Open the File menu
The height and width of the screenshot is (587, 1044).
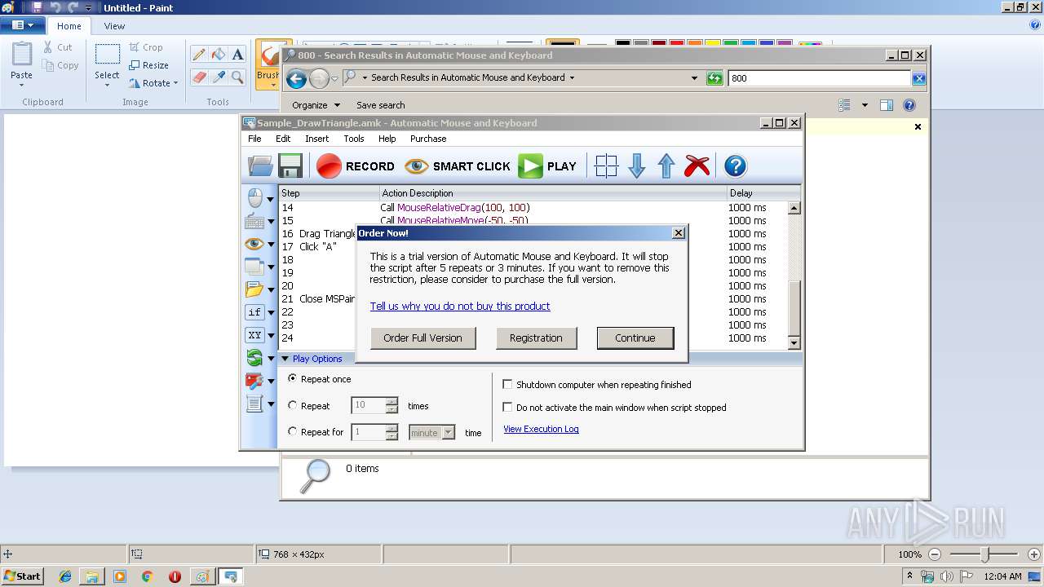[x=254, y=139]
